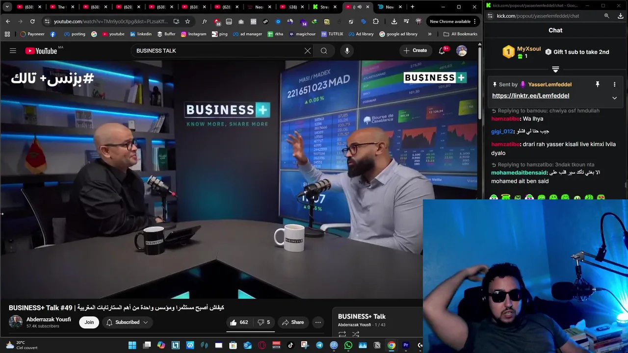This screenshot has width=628, height=353.
Task: Click the YouTube logo
Action: 41,50
